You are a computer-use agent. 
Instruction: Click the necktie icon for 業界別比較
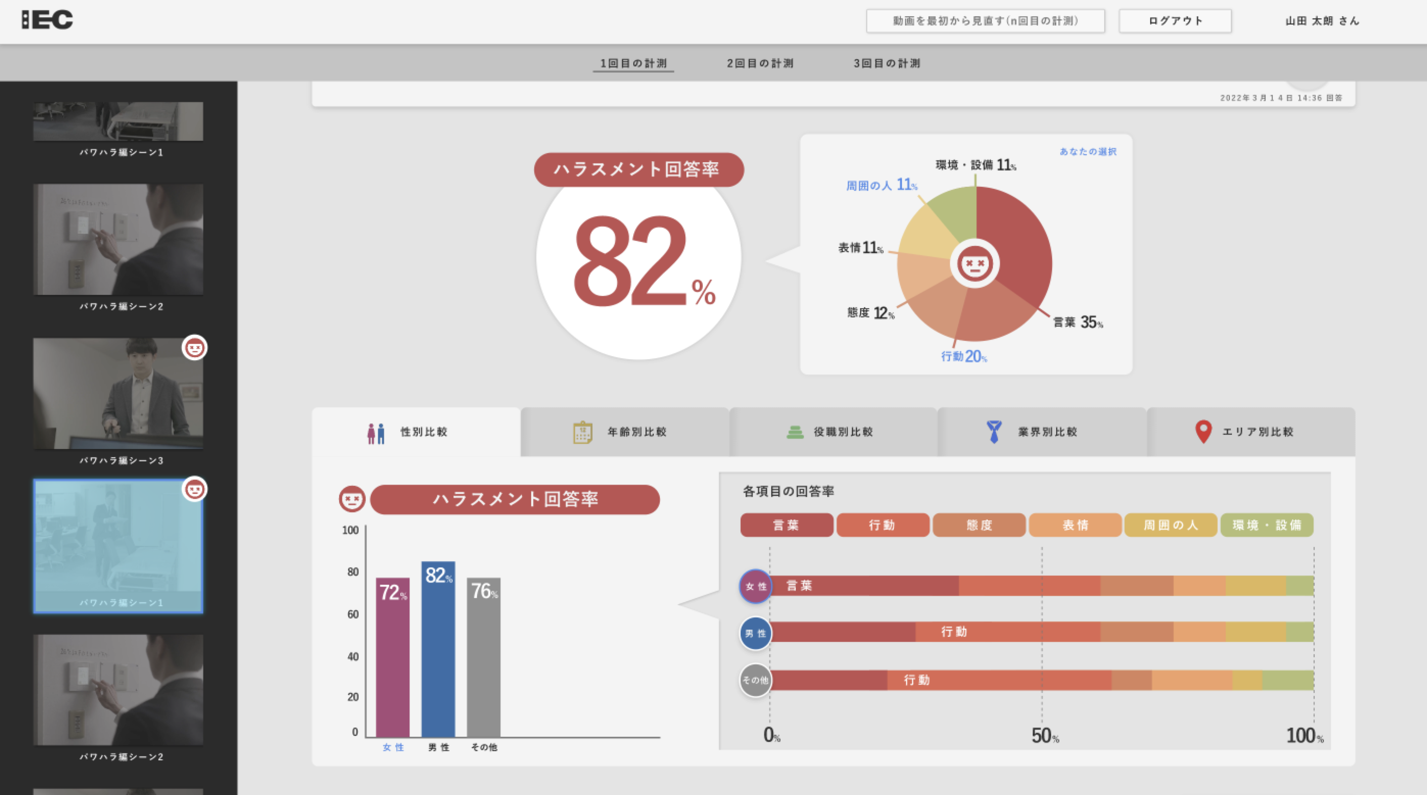995,432
